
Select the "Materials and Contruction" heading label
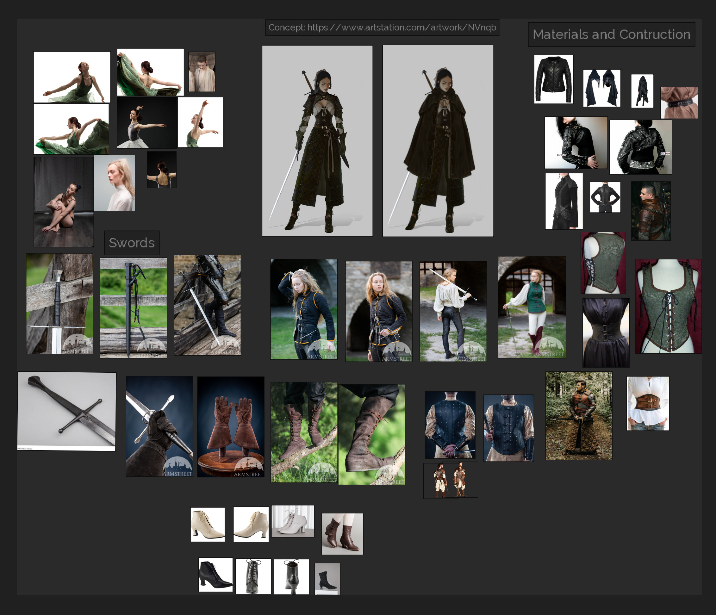[x=611, y=34]
